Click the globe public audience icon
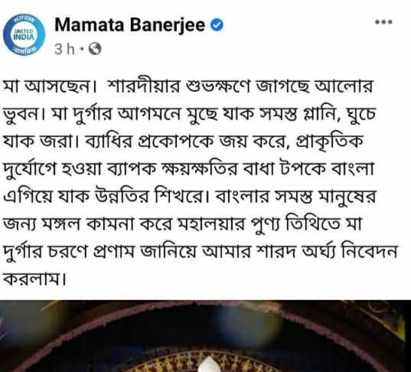The image size is (411, 372). coord(95,49)
